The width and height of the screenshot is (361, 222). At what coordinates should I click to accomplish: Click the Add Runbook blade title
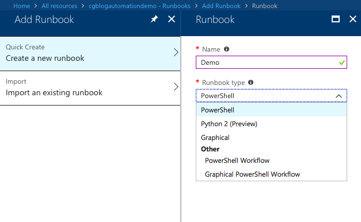(44, 20)
